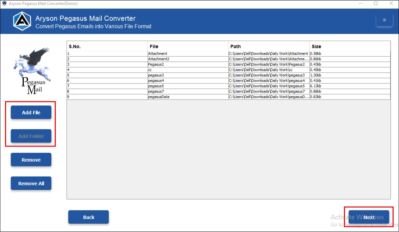399x232 pixels.
Task: Click the Size column header
Action: (350, 46)
